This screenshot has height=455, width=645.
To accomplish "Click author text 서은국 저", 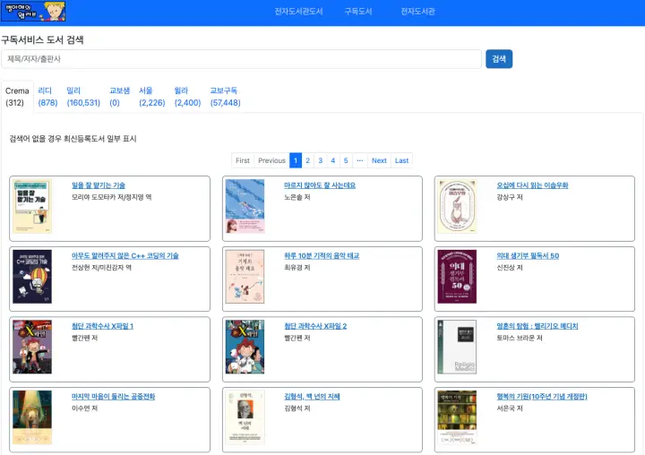I will coord(510,408).
